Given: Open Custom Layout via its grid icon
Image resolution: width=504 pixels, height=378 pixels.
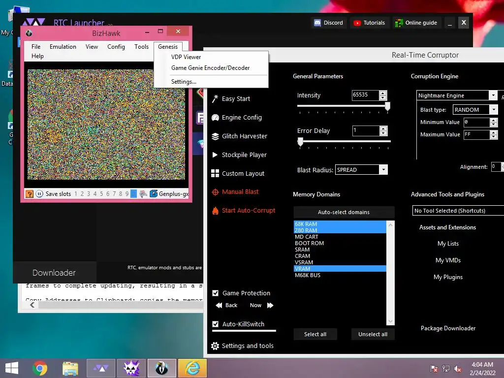Looking at the screenshot, I should 215,174.
